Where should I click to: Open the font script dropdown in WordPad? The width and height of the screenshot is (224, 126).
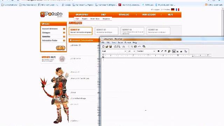tap(154, 51)
